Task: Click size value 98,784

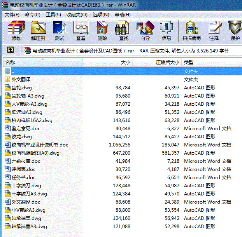Action: pyautogui.click(x=123, y=88)
